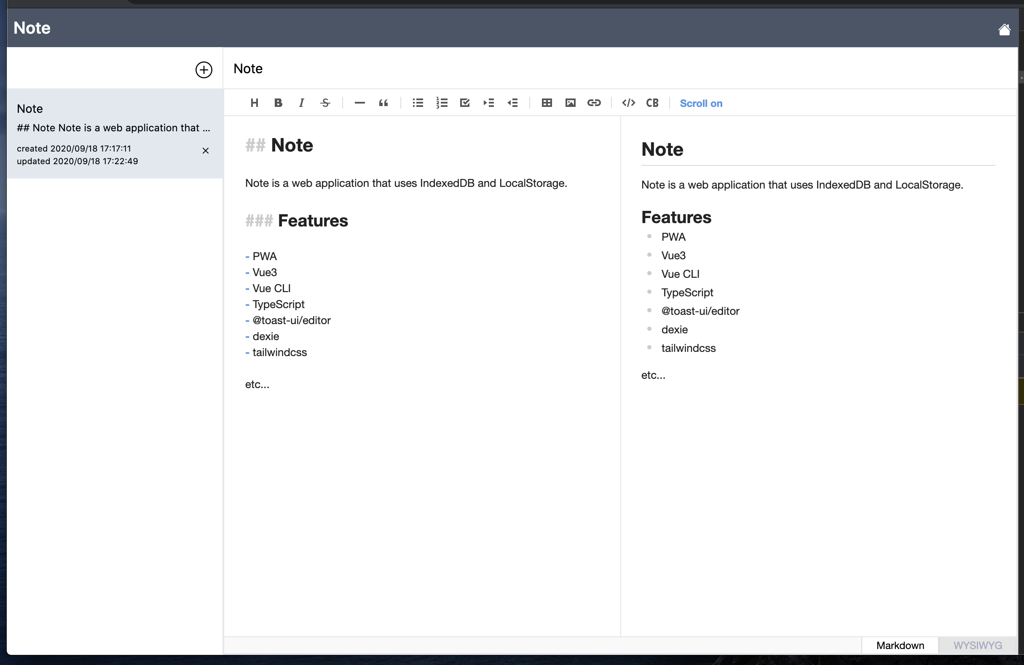Insert a task checkbox list

[x=465, y=103]
